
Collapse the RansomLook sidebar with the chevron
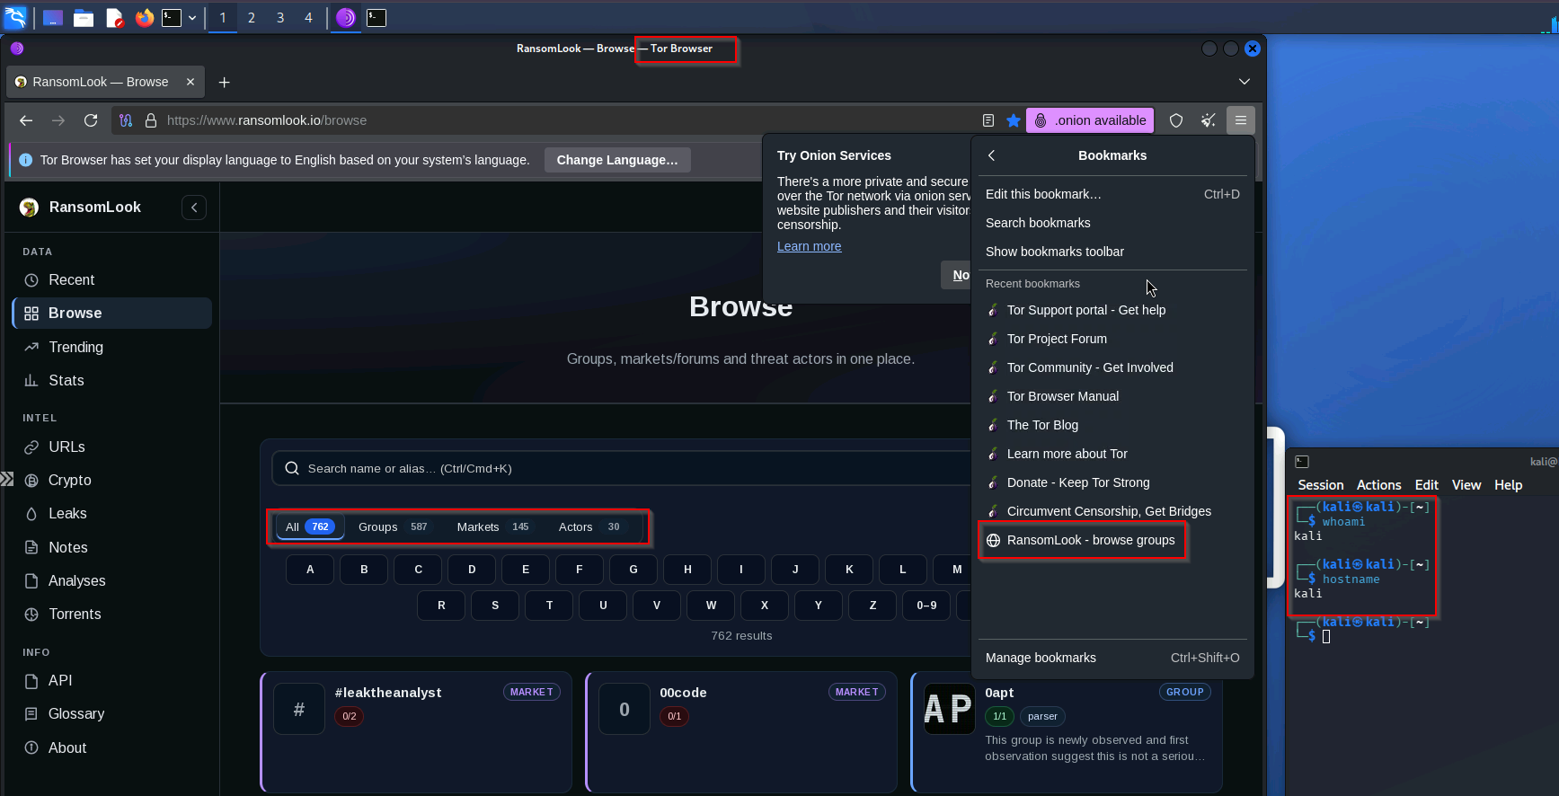pos(194,208)
